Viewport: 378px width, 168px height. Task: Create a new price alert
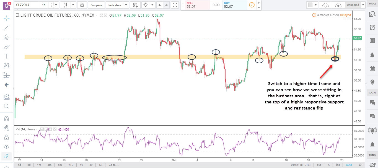click(135, 5)
